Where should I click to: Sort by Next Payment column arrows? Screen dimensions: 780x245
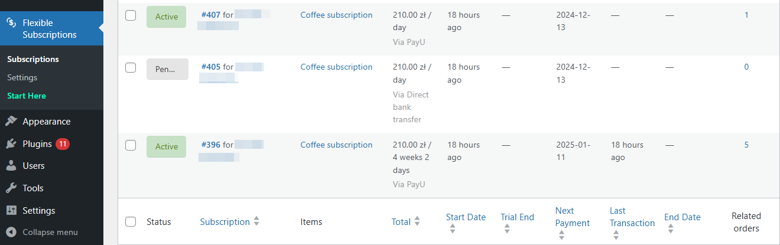[561, 235]
